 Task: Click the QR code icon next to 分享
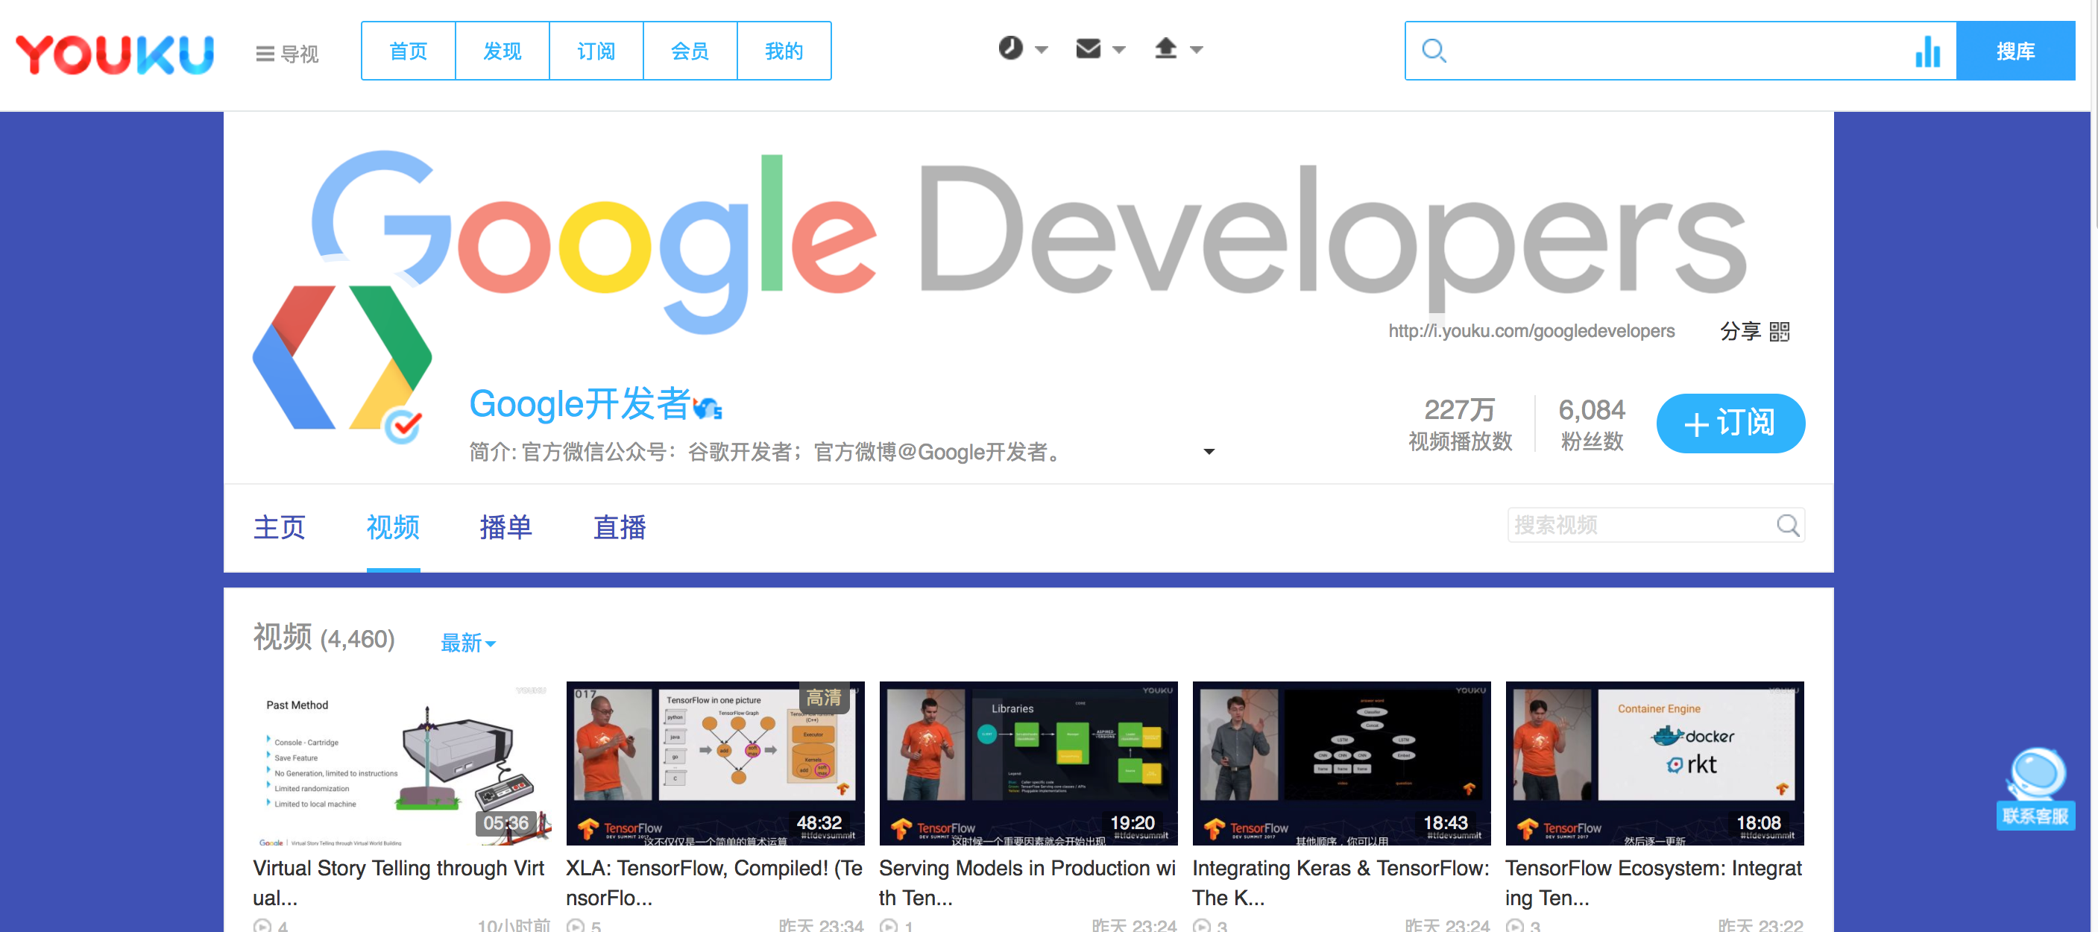[1780, 332]
